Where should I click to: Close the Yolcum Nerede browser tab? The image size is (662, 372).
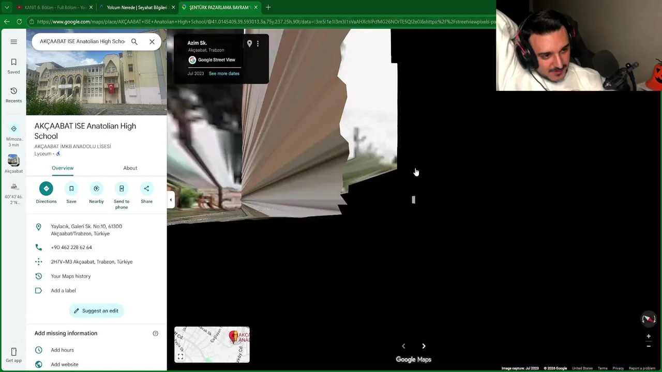(173, 7)
